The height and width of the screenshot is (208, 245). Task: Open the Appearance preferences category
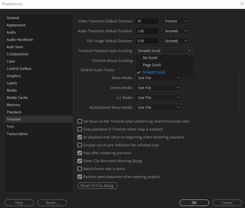[39, 25]
